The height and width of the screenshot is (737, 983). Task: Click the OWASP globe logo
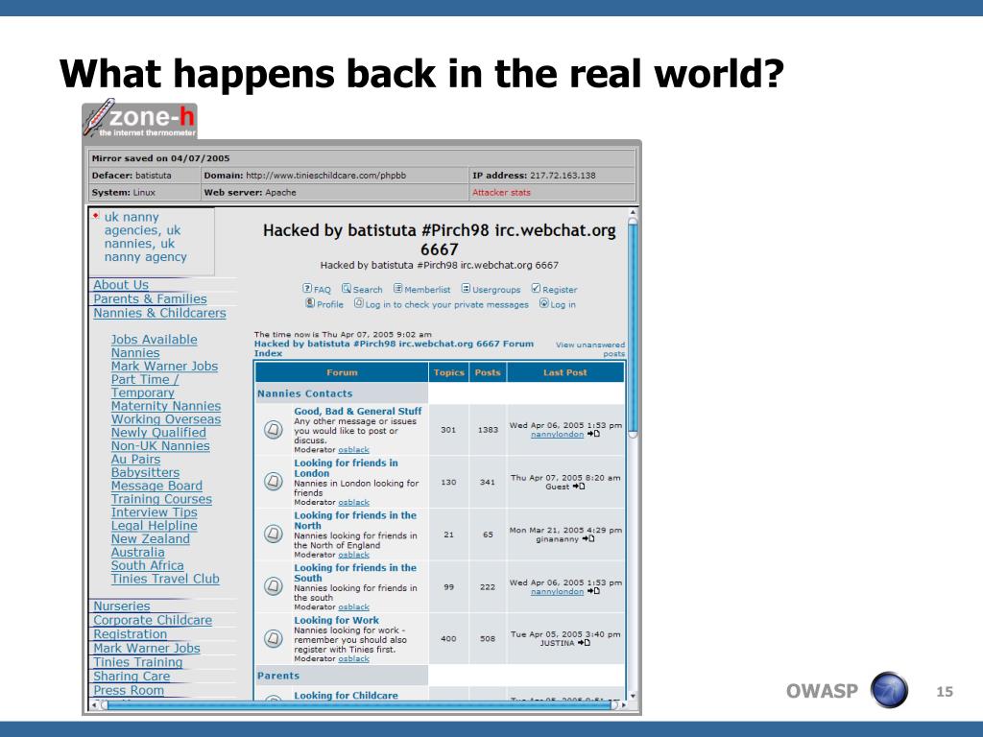point(889,690)
